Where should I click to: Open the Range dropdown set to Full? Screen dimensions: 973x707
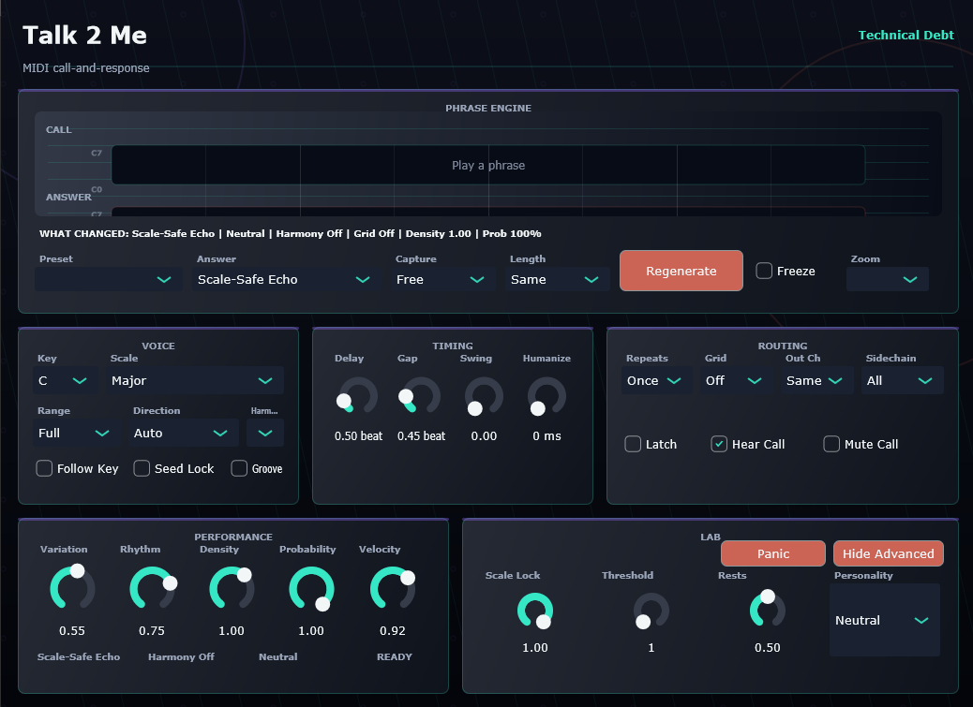[77, 434]
